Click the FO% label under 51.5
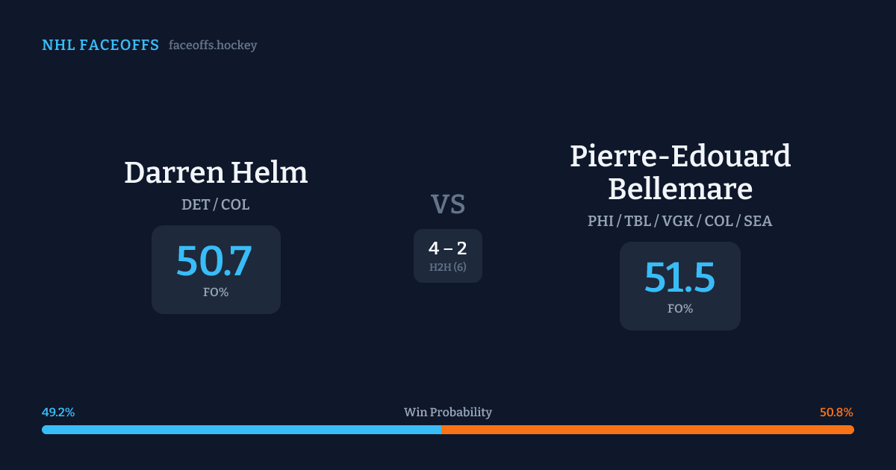This screenshot has height=470, width=896. (x=679, y=309)
